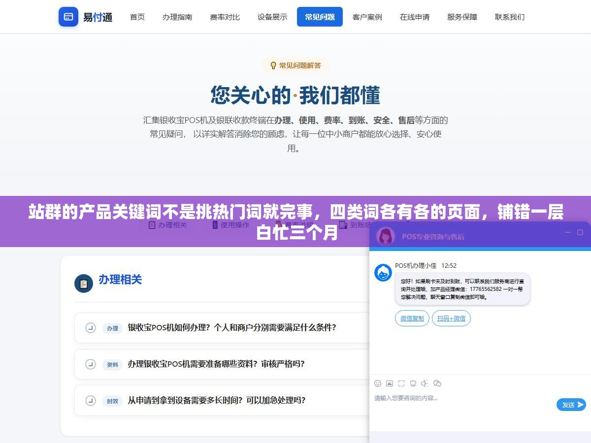The width and height of the screenshot is (591, 443).
Task: Select 设备展示 in the top menu
Action: coord(272,17)
